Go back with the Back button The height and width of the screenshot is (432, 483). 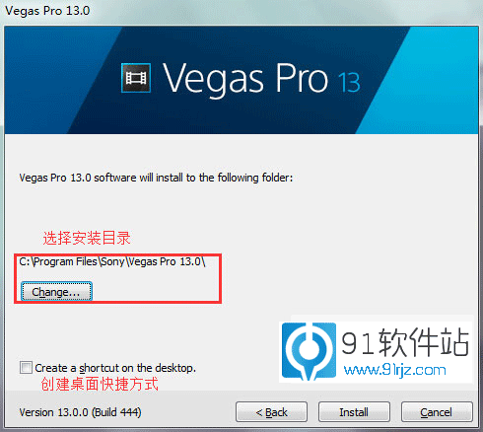[x=271, y=411]
